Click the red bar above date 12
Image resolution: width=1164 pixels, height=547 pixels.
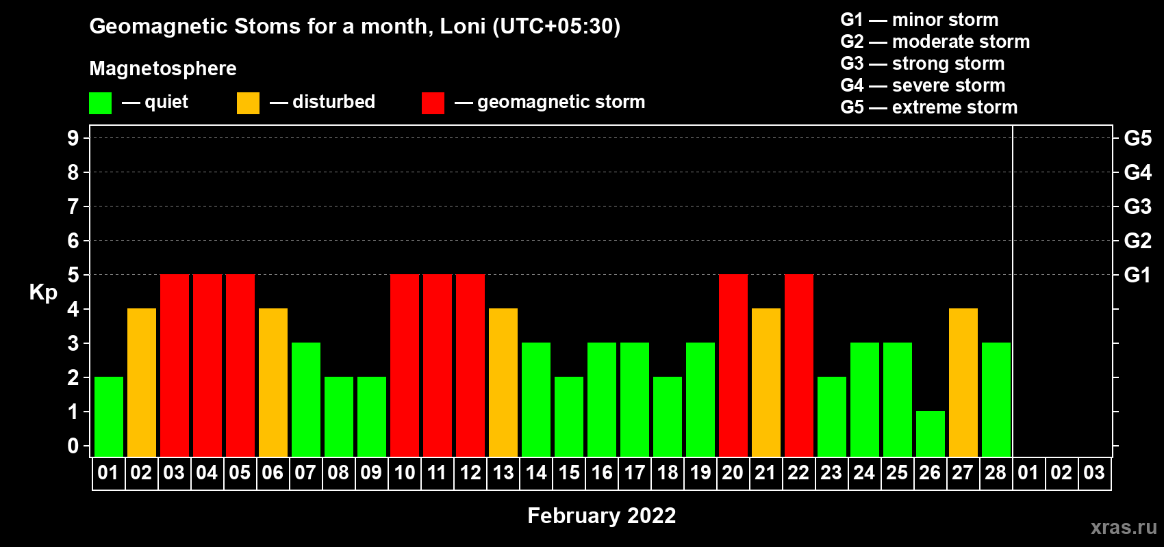pyautogui.click(x=470, y=365)
